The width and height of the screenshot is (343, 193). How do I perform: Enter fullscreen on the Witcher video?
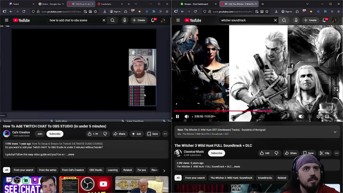point(335,117)
